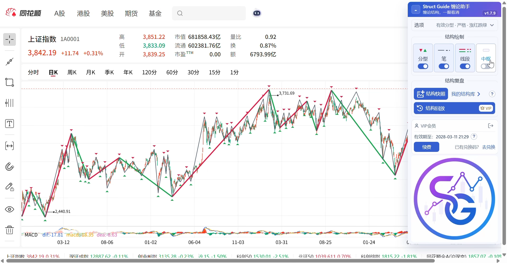The height and width of the screenshot is (263, 507).
Task: Open the 美股 menu
Action: 107,13
